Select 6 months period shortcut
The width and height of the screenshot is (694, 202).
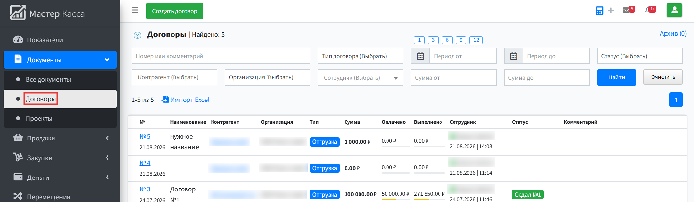point(447,40)
